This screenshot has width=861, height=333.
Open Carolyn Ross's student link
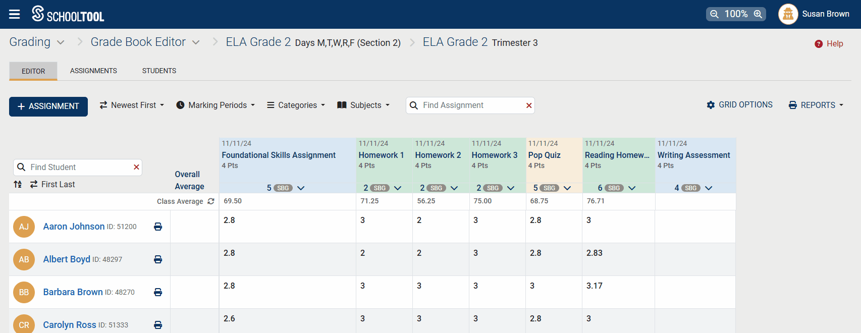(x=70, y=325)
